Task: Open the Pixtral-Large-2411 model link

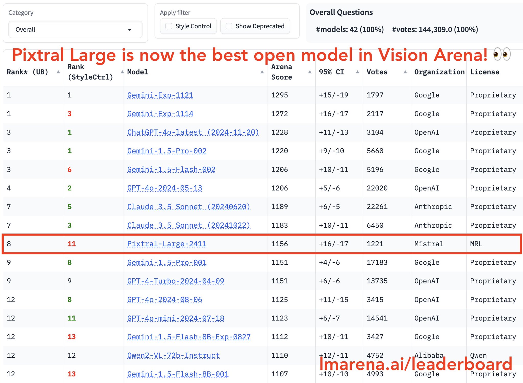Action: click(x=167, y=244)
